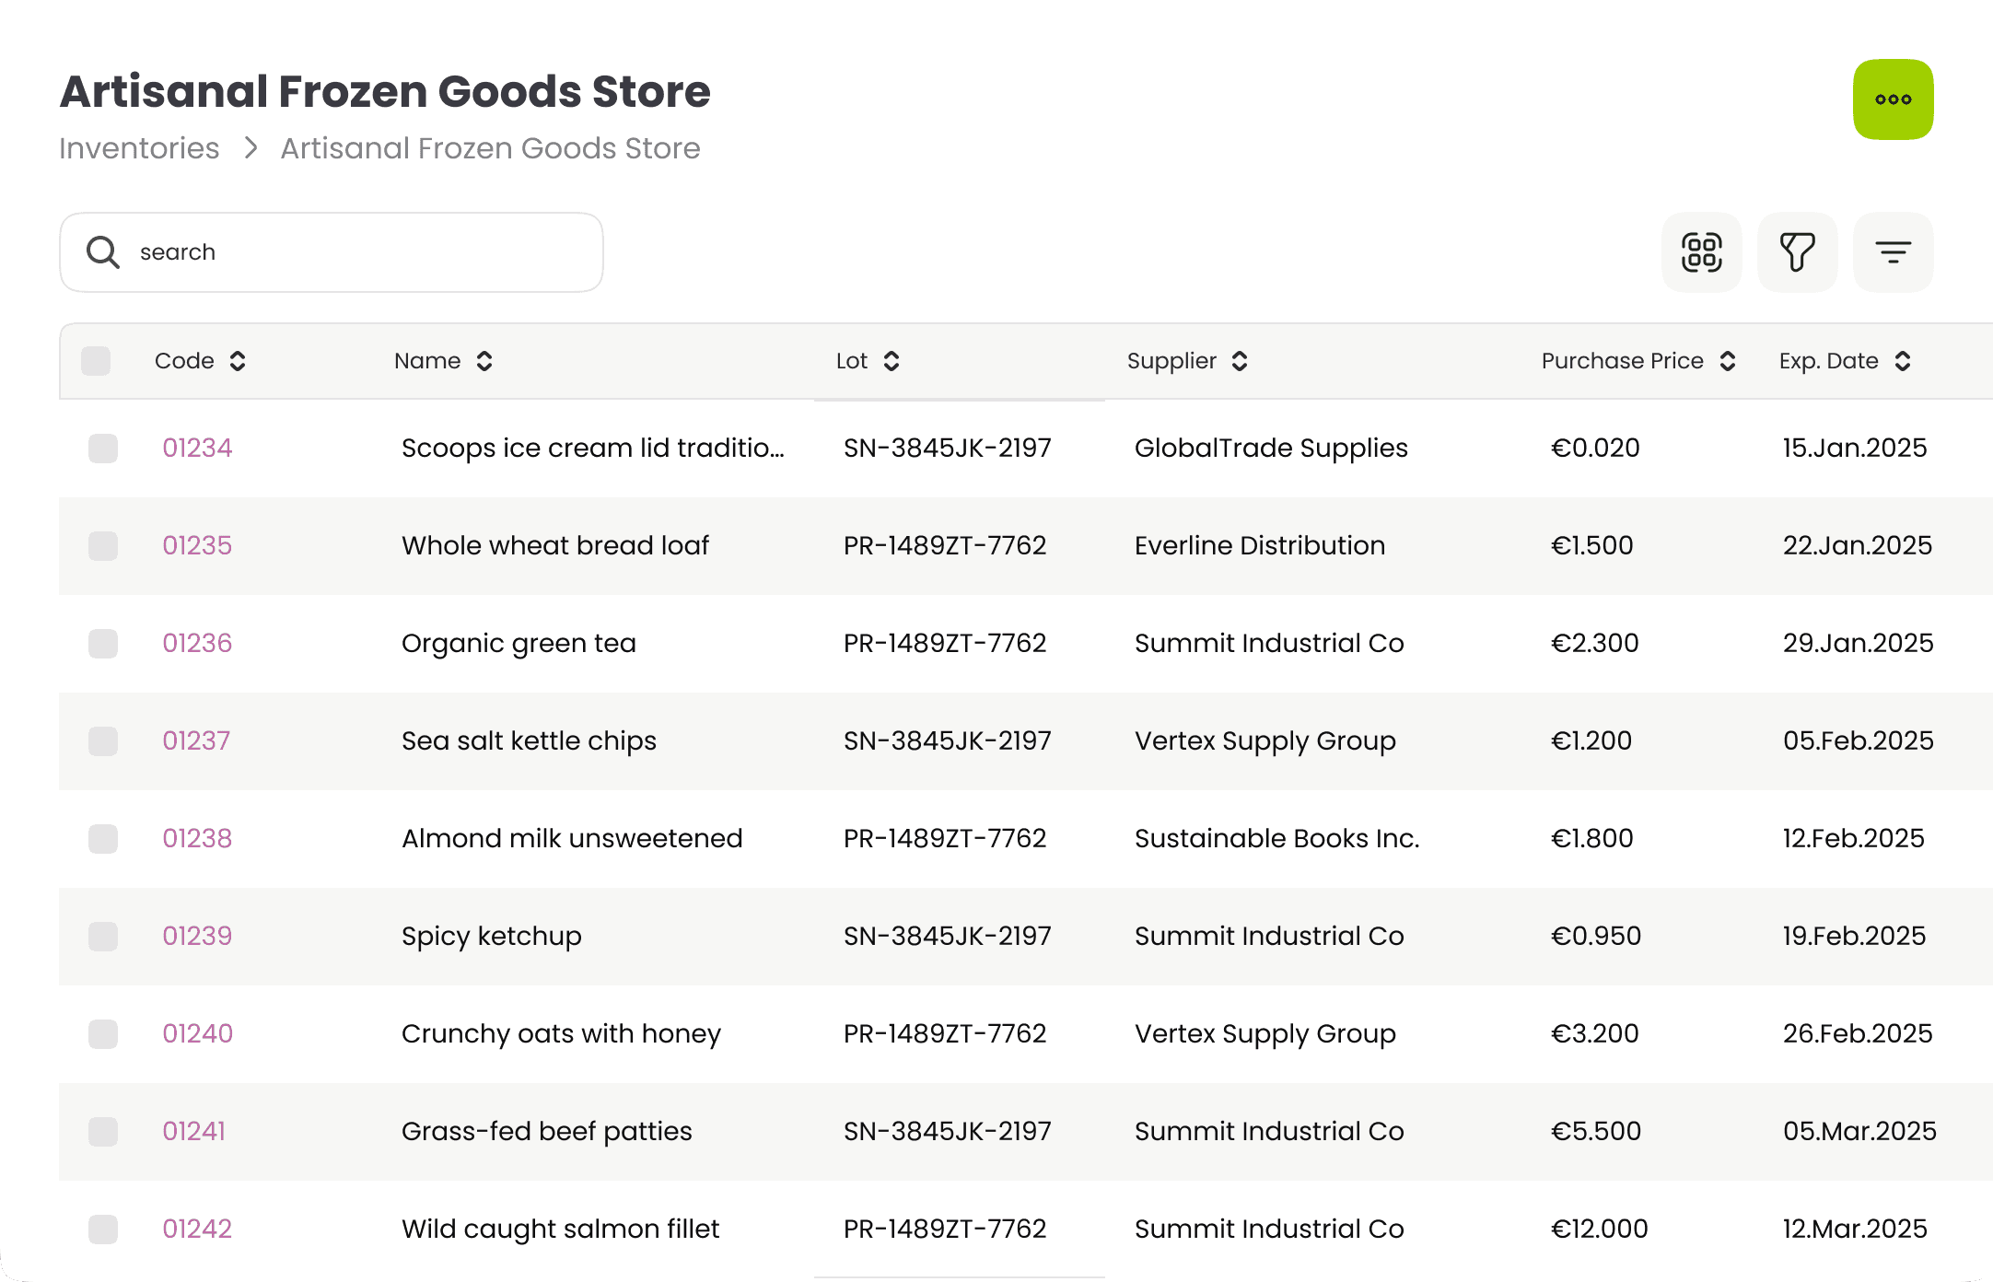Click the search magnifier icon

(102, 252)
